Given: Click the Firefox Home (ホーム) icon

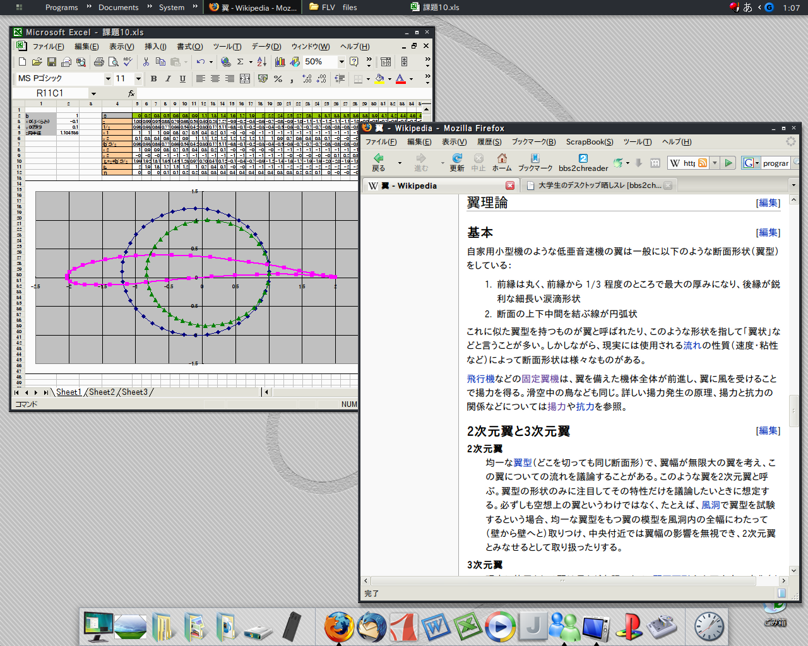Looking at the screenshot, I should tap(502, 161).
